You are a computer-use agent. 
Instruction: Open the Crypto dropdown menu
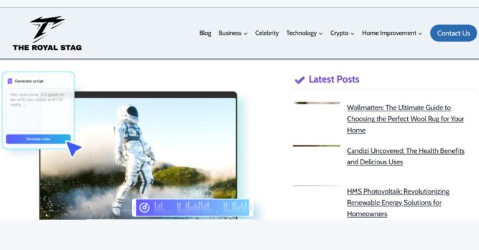click(x=342, y=34)
